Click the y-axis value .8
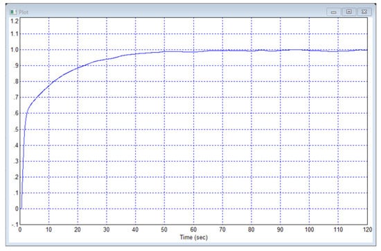This screenshot has height=251, width=381. click(16, 82)
